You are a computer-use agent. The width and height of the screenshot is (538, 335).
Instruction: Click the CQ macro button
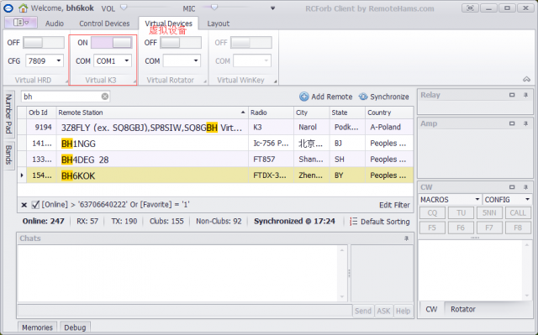(x=432, y=212)
